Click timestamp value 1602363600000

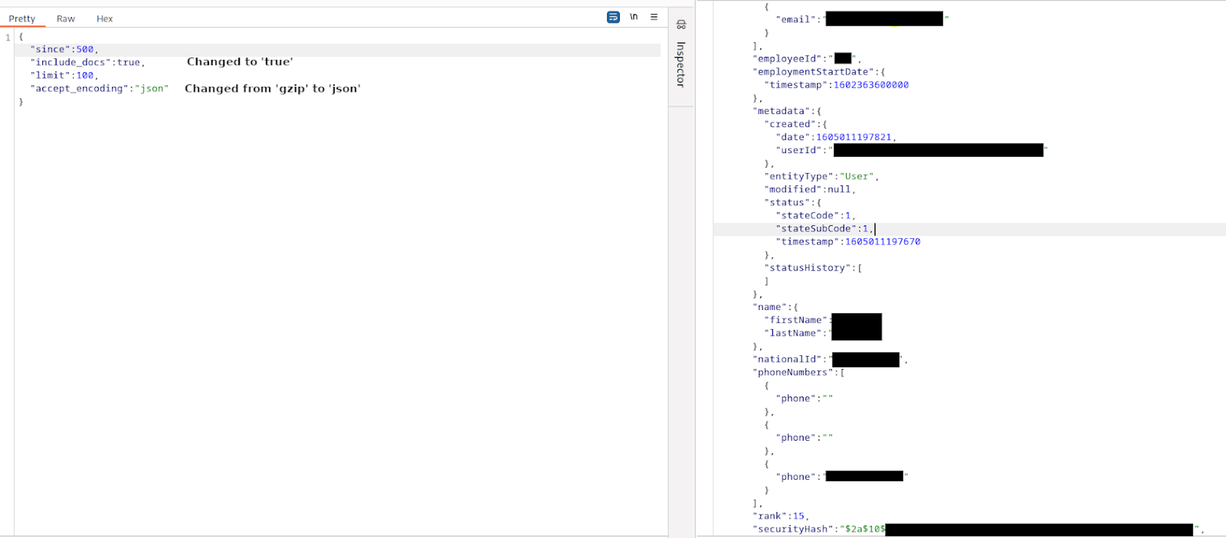pos(871,85)
